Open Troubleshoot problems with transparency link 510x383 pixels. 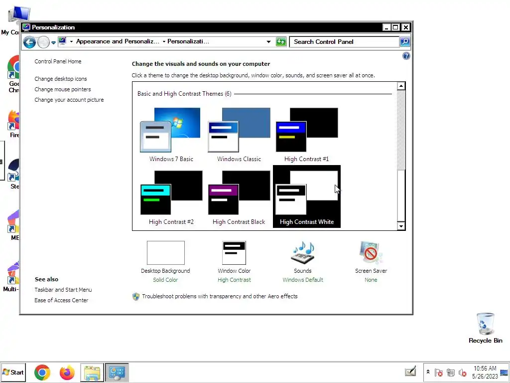[x=220, y=296]
